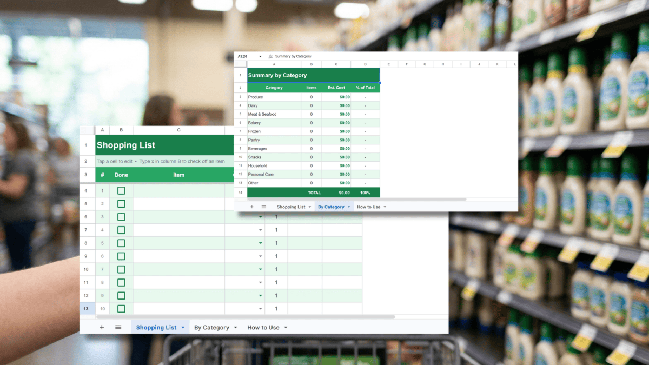Click the Name Box showing A1:D1

243,56
